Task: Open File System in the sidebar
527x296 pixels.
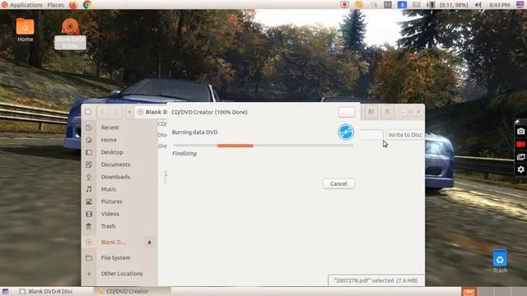Action: tap(115, 257)
